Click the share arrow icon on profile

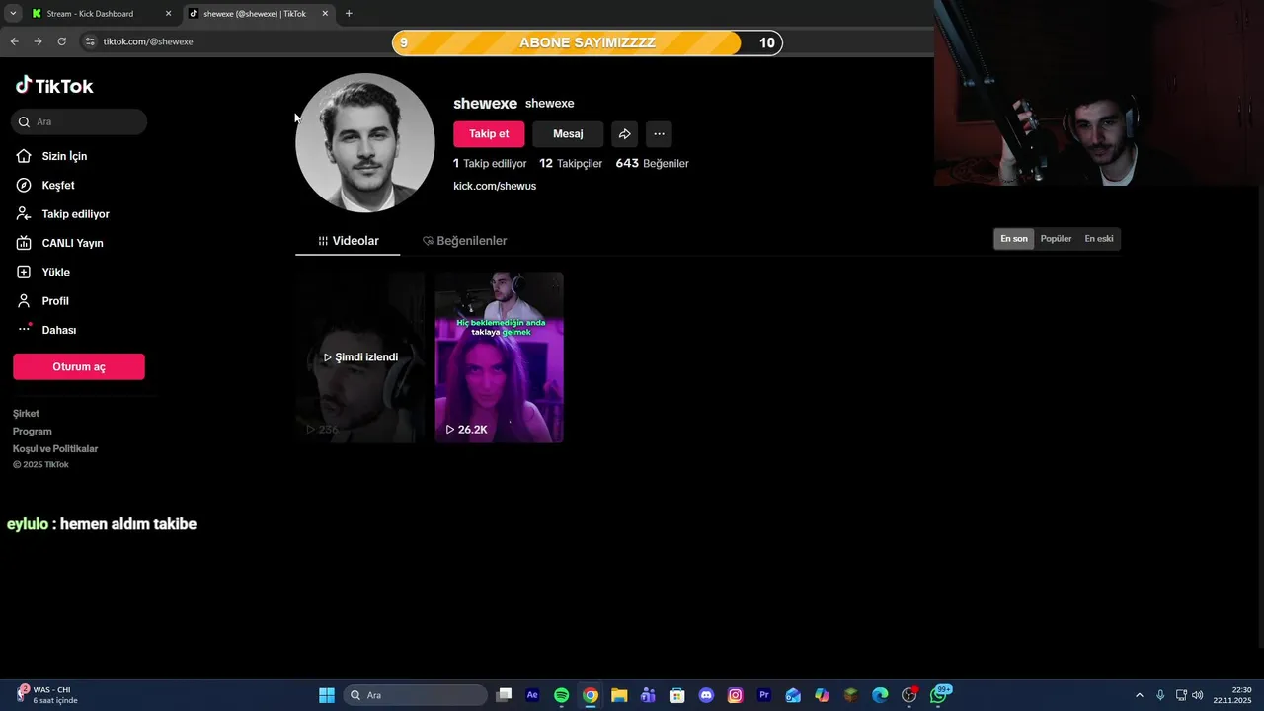click(624, 134)
